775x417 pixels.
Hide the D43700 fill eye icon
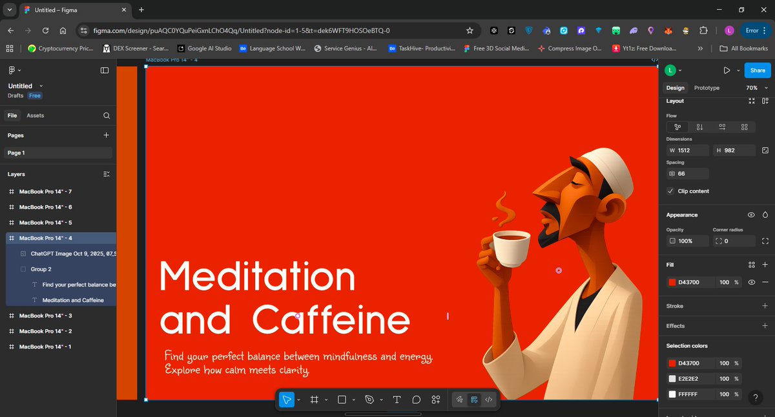click(x=752, y=282)
